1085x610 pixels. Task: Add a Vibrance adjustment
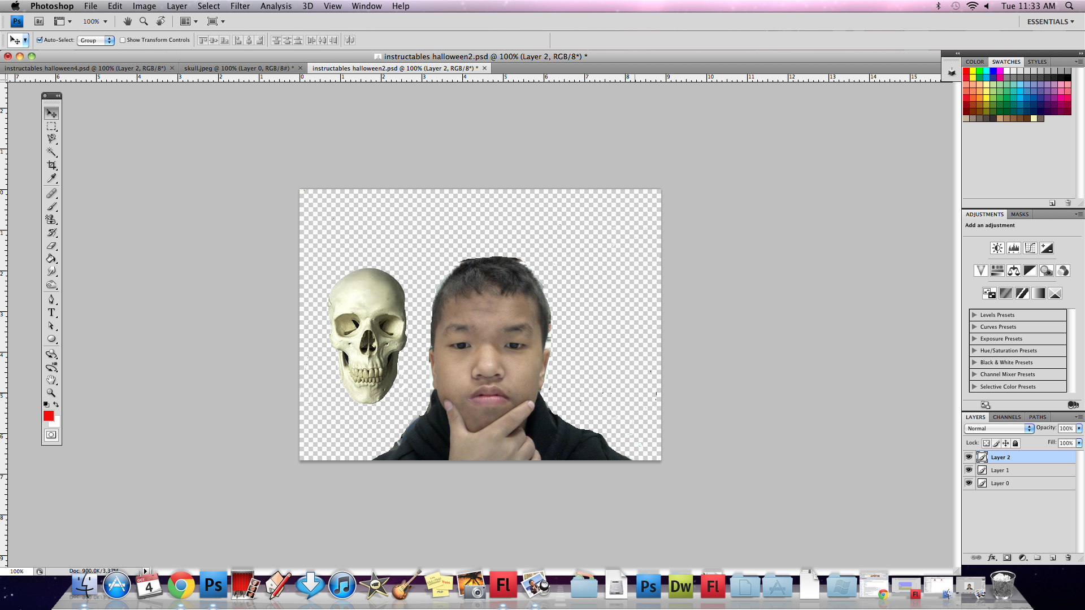point(980,271)
